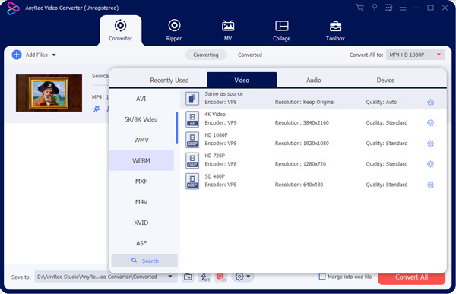Click the key register icon
This screenshot has height=294, width=456.
pos(375,8)
